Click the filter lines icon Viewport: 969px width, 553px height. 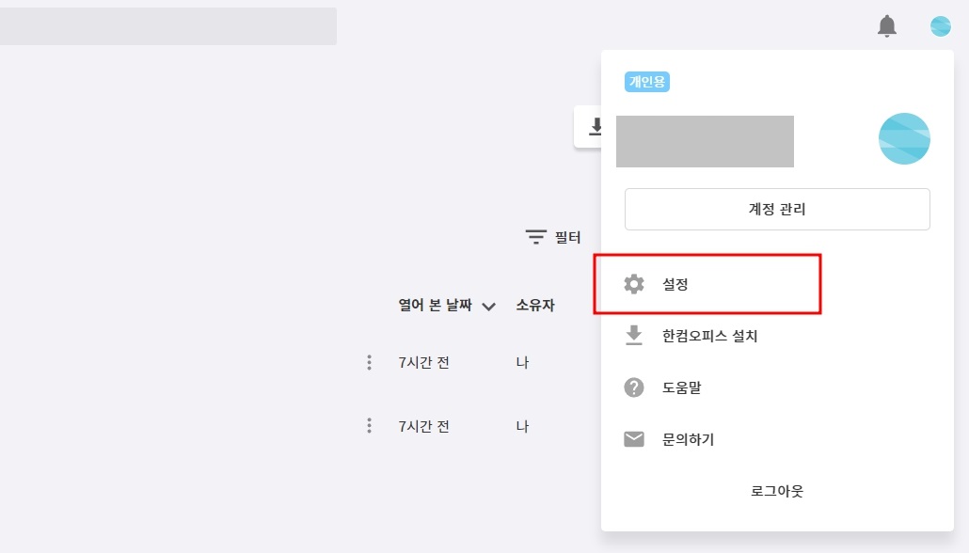(x=536, y=237)
